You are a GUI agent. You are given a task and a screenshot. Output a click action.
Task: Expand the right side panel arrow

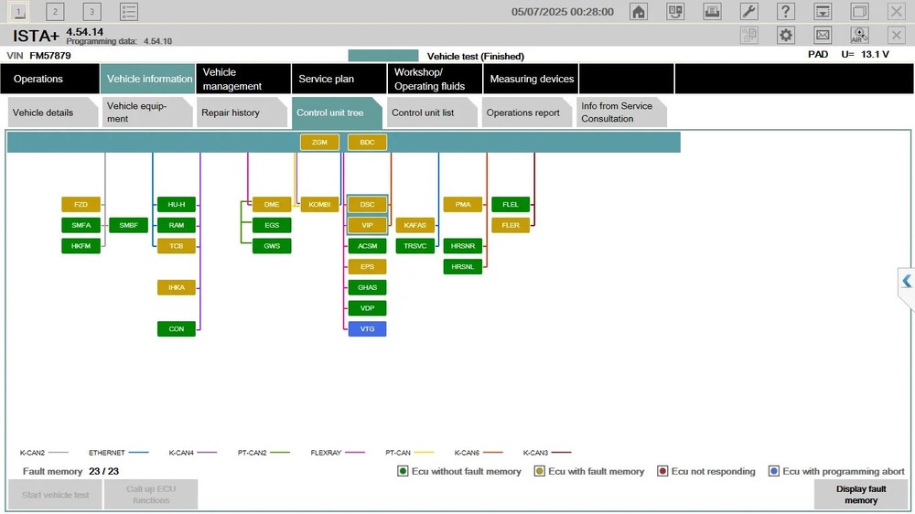coord(905,282)
